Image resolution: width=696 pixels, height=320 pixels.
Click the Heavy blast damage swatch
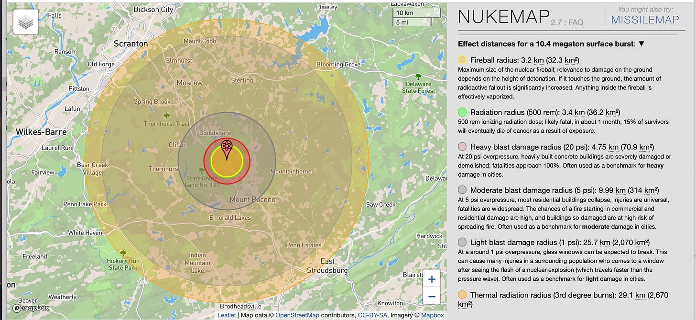(462, 147)
